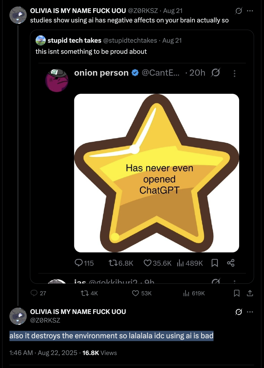Viewport: 264px width, 368px height.
Task: Share onion person's tweet
Action: (231, 263)
